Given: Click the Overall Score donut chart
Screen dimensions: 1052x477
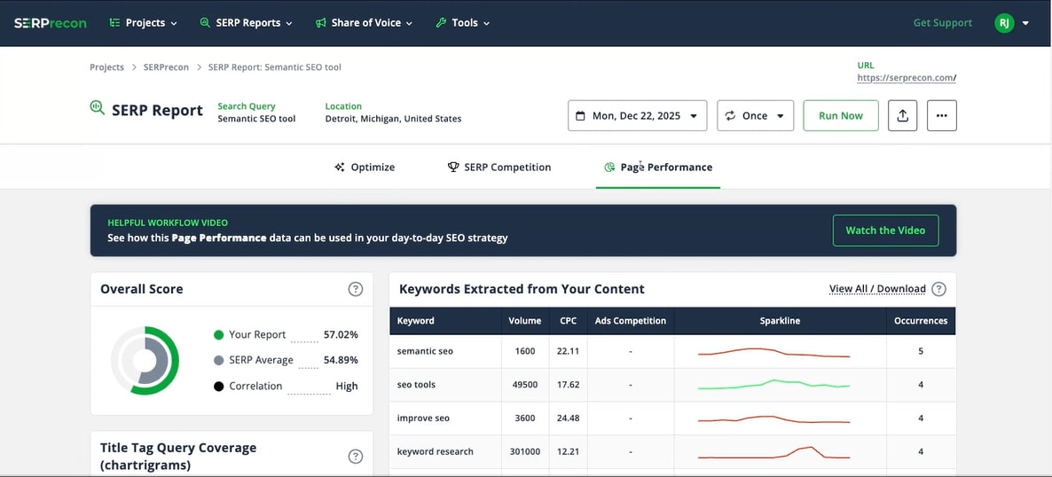Looking at the screenshot, I should pyautogui.click(x=145, y=361).
